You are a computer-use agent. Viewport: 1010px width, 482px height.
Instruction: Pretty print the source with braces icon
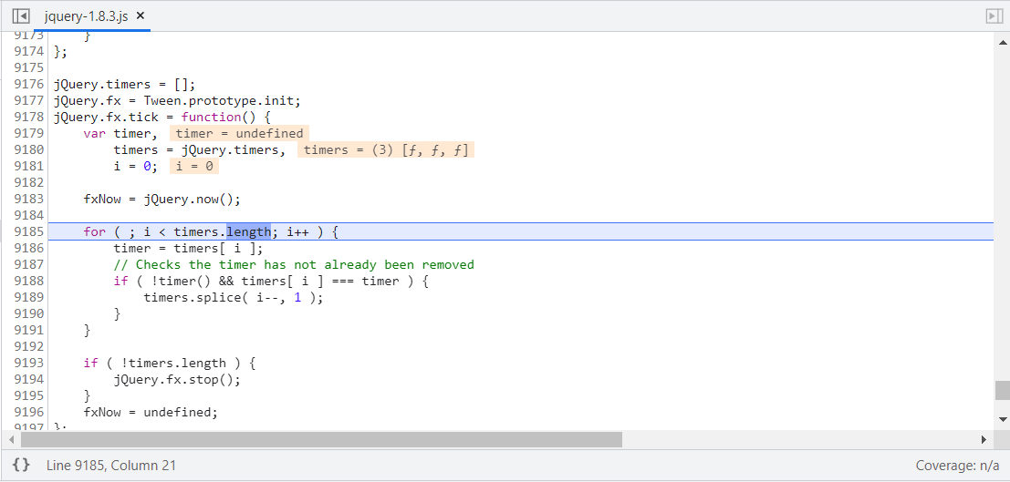[x=21, y=465]
